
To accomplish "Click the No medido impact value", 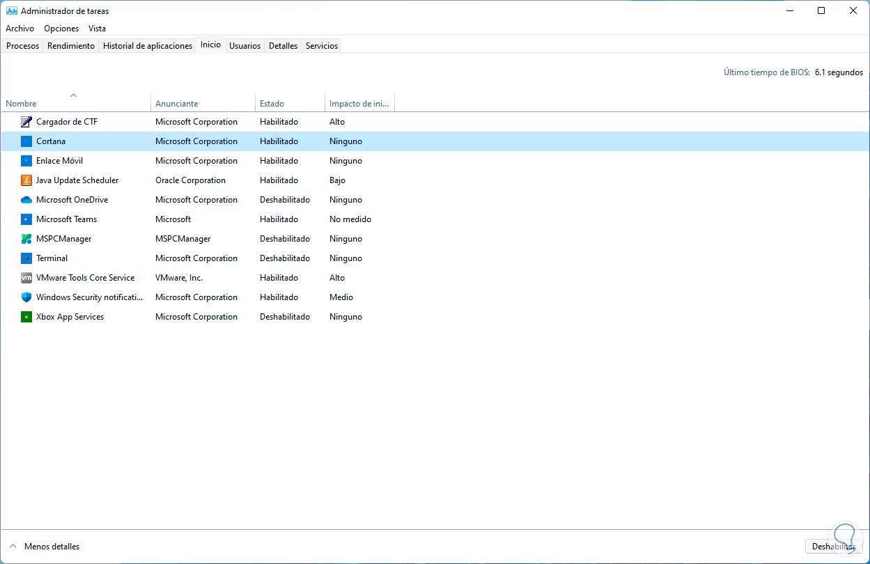I will 350,219.
